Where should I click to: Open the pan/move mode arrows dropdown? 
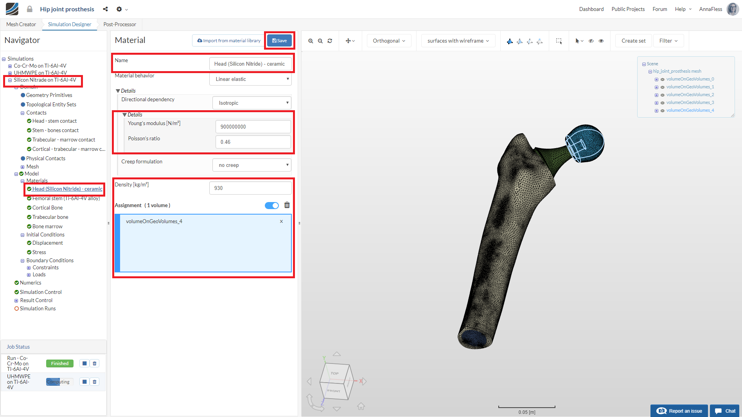tap(350, 41)
